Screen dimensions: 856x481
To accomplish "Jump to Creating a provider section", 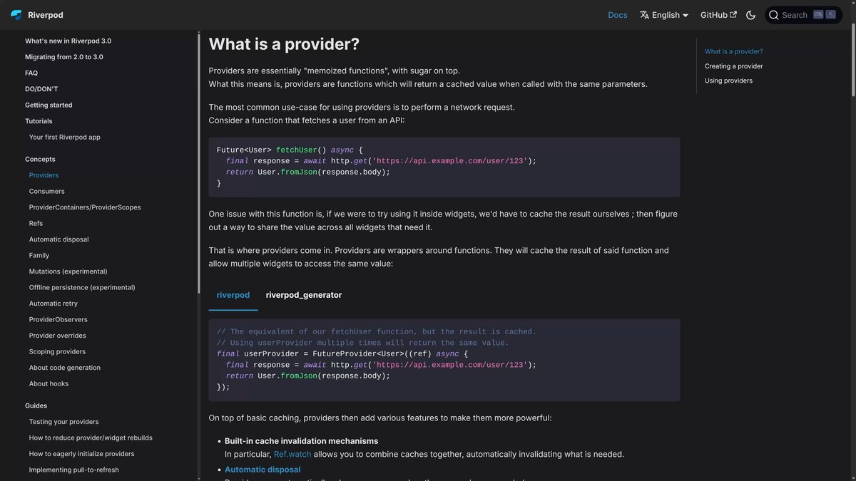I will click(x=734, y=66).
